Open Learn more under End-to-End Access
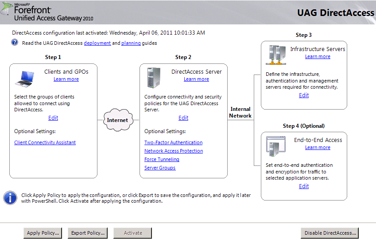Screen dimensions: 376x240 coord(318,148)
